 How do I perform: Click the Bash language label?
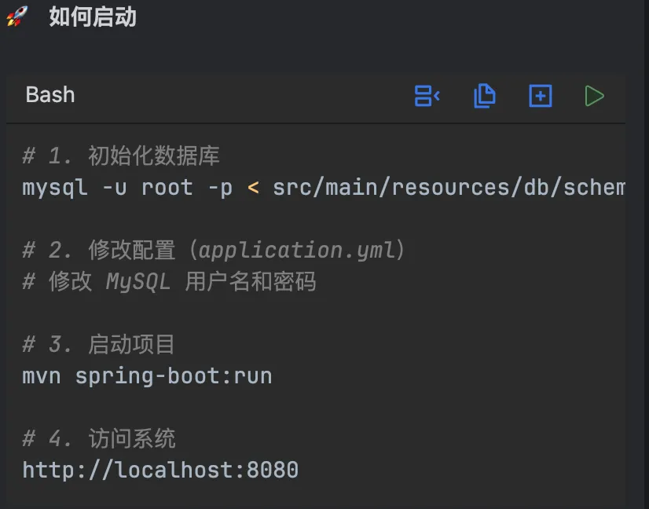tap(50, 95)
